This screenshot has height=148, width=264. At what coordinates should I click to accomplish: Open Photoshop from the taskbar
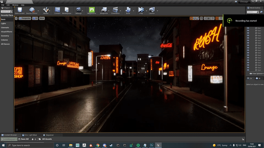click(151, 145)
